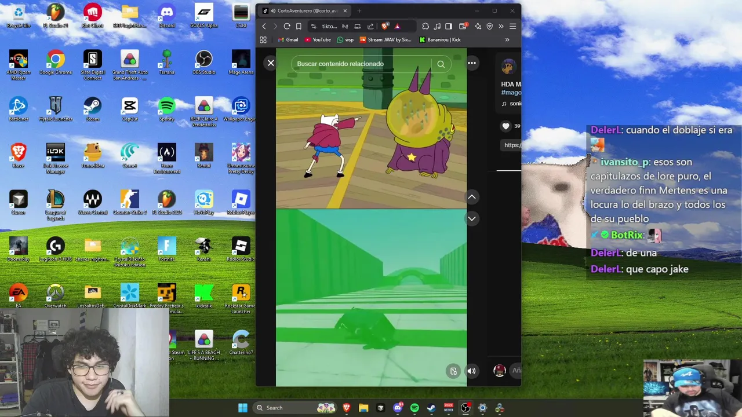Open the extensions puzzle icon
The image size is (742, 417).
[x=425, y=26]
